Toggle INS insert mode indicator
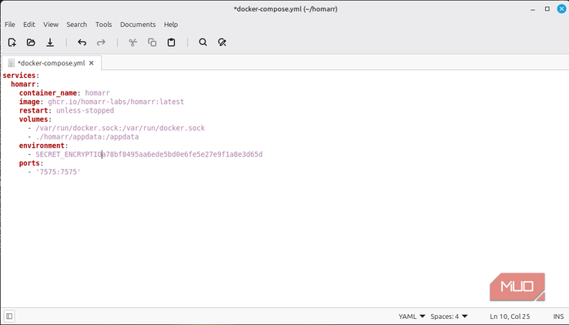569x325 pixels. tap(558, 317)
